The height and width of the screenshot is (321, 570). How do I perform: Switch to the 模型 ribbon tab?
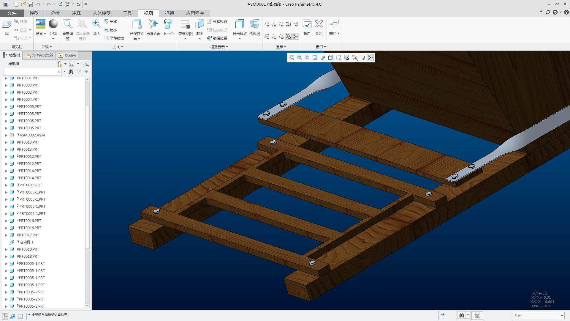[34, 13]
